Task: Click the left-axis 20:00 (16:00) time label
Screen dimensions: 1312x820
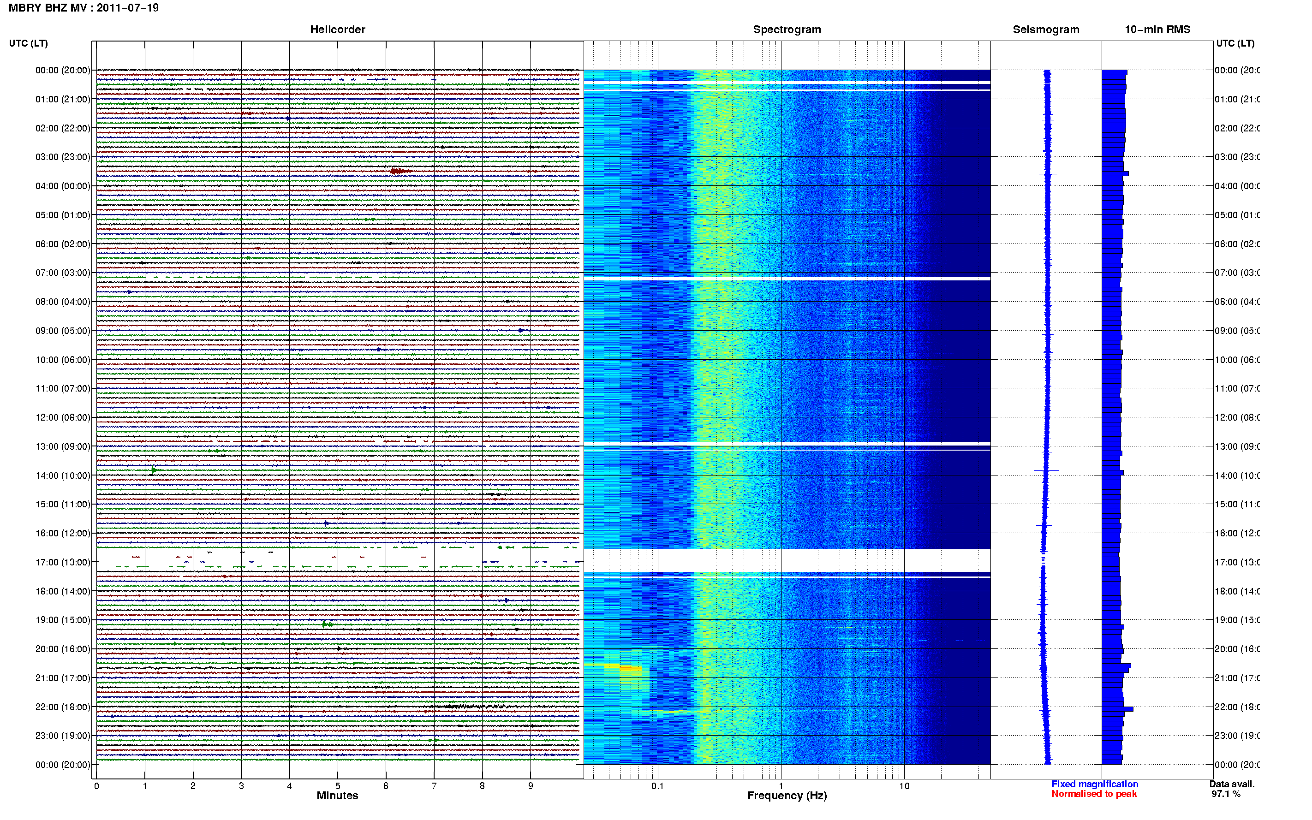Action: pyautogui.click(x=63, y=649)
